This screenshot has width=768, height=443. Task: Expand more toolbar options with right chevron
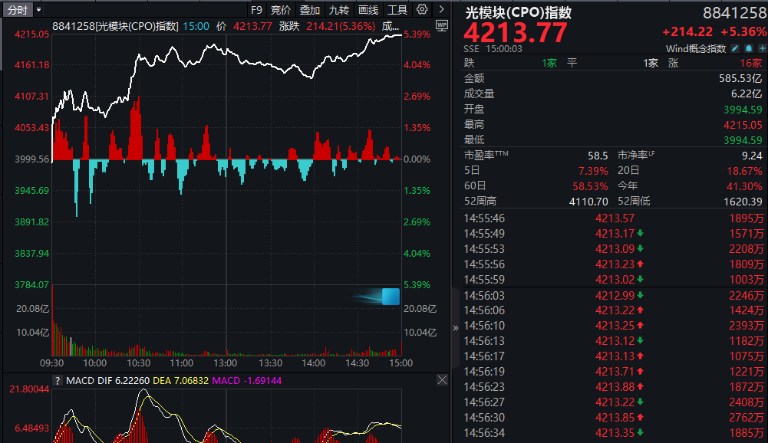click(441, 10)
